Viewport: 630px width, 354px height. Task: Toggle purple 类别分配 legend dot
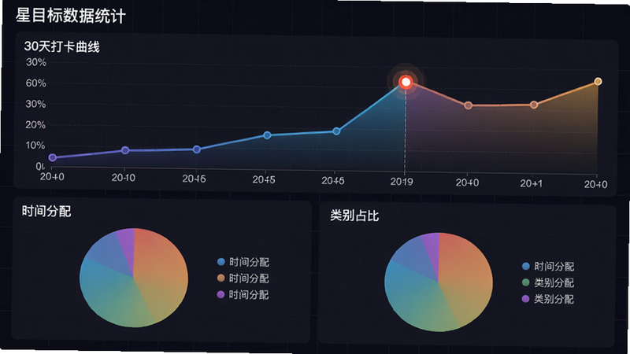525,299
